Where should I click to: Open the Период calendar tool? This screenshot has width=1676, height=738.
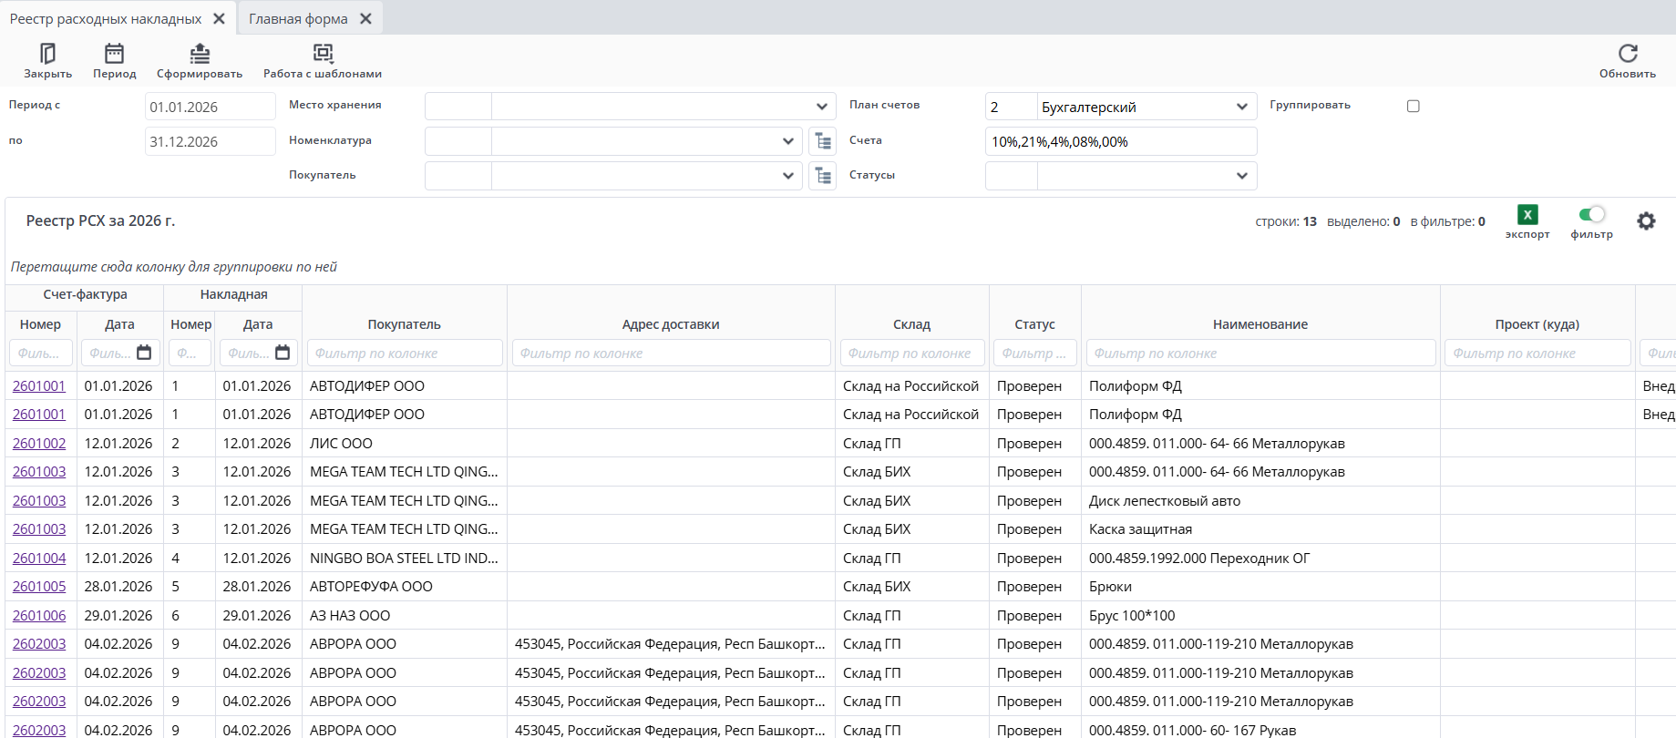[114, 55]
